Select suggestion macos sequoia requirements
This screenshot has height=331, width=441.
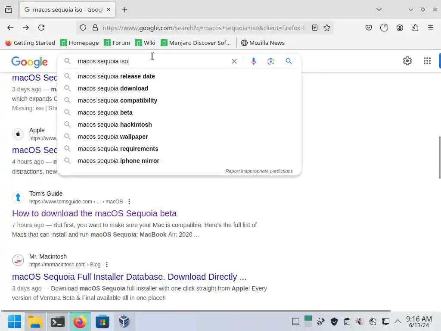click(x=180, y=149)
